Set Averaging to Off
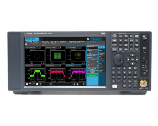Viewport: 158px width, 126px height. click(x=89, y=53)
